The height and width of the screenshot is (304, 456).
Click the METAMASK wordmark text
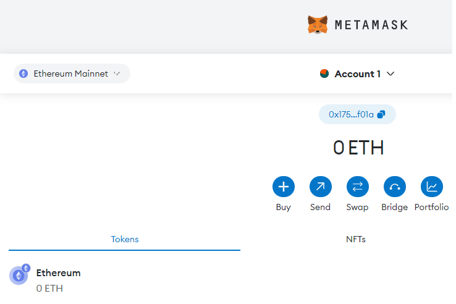tap(371, 25)
